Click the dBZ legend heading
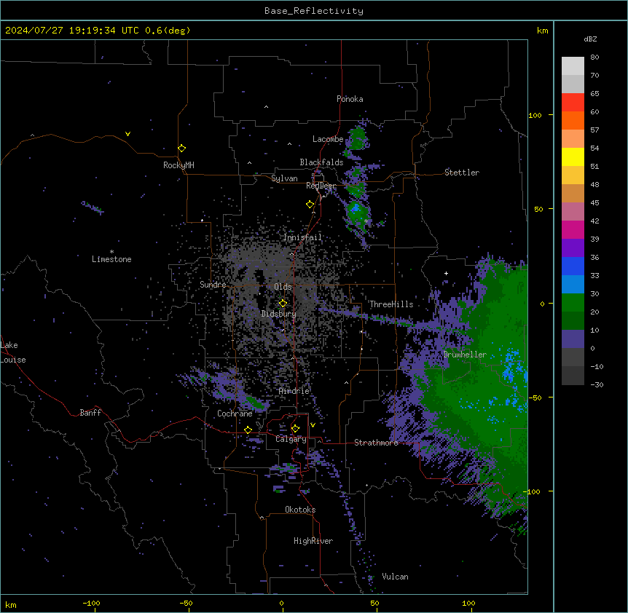Screen dimensions: 628x613 click(590, 39)
